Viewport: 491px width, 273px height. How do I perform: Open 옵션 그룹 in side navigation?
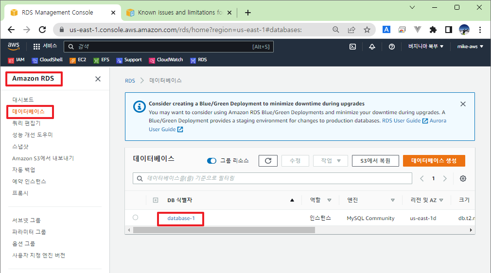pos(23,243)
